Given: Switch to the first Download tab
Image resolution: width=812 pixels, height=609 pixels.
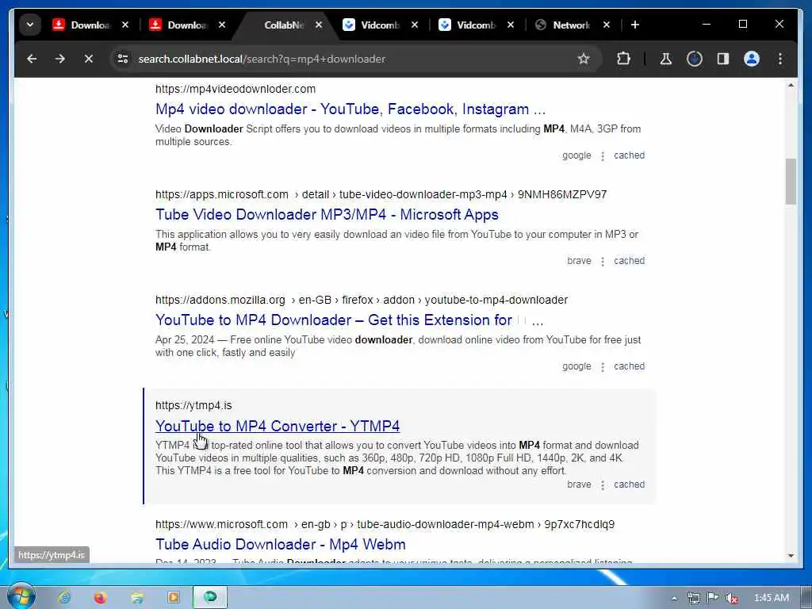Looking at the screenshot, I should pos(82,25).
